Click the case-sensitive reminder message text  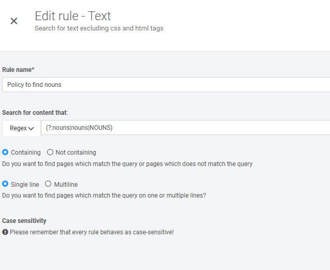[x=92, y=232]
